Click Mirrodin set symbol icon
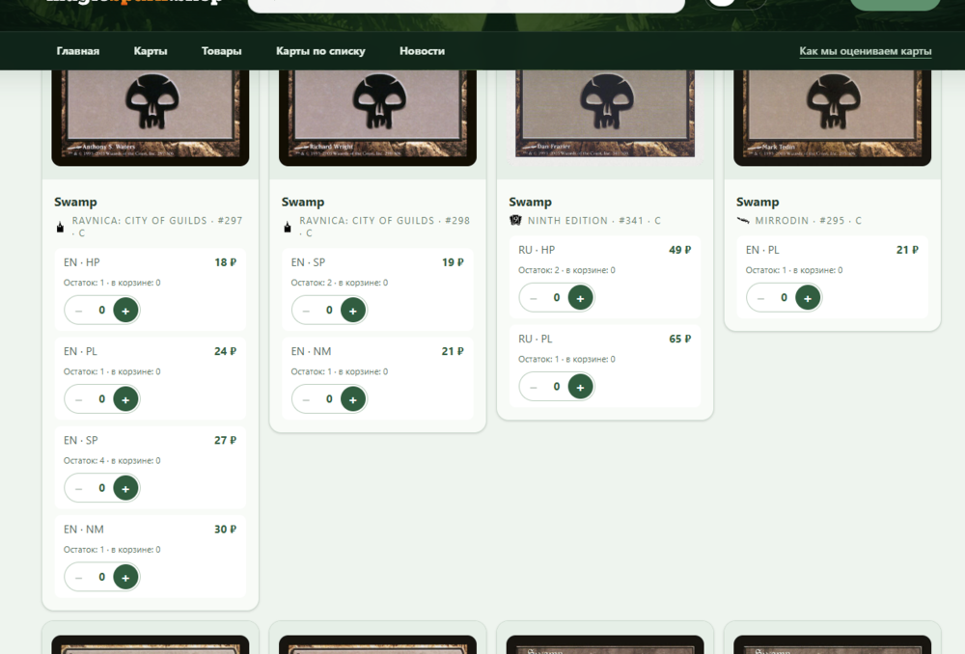 coord(743,220)
